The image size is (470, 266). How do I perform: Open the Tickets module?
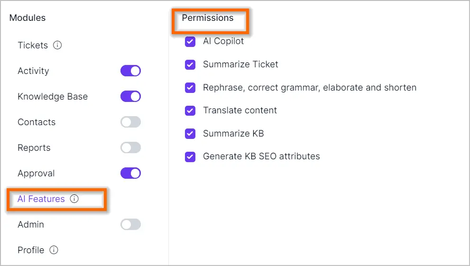pos(33,45)
